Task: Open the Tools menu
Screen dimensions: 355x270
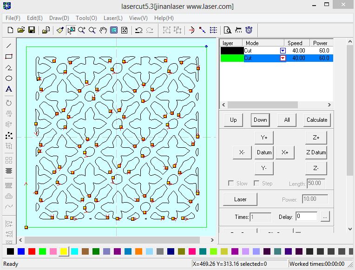Action: click(x=86, y=18)
